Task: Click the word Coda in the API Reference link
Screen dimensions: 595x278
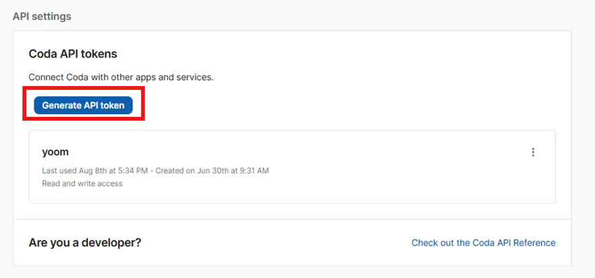Action: [x=482, y=242]
